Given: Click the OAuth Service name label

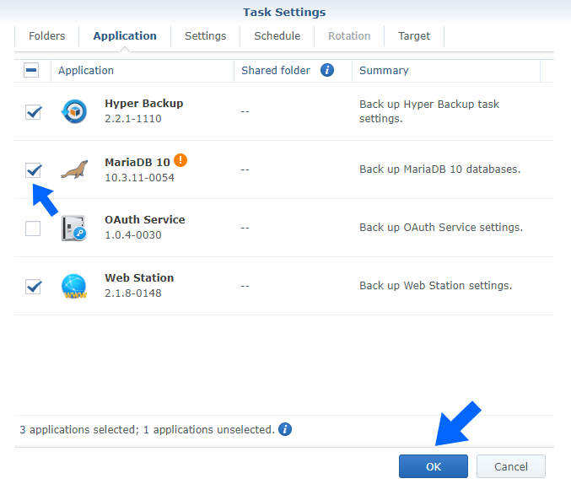Looking at the screenshot, I should coord(145,219).
